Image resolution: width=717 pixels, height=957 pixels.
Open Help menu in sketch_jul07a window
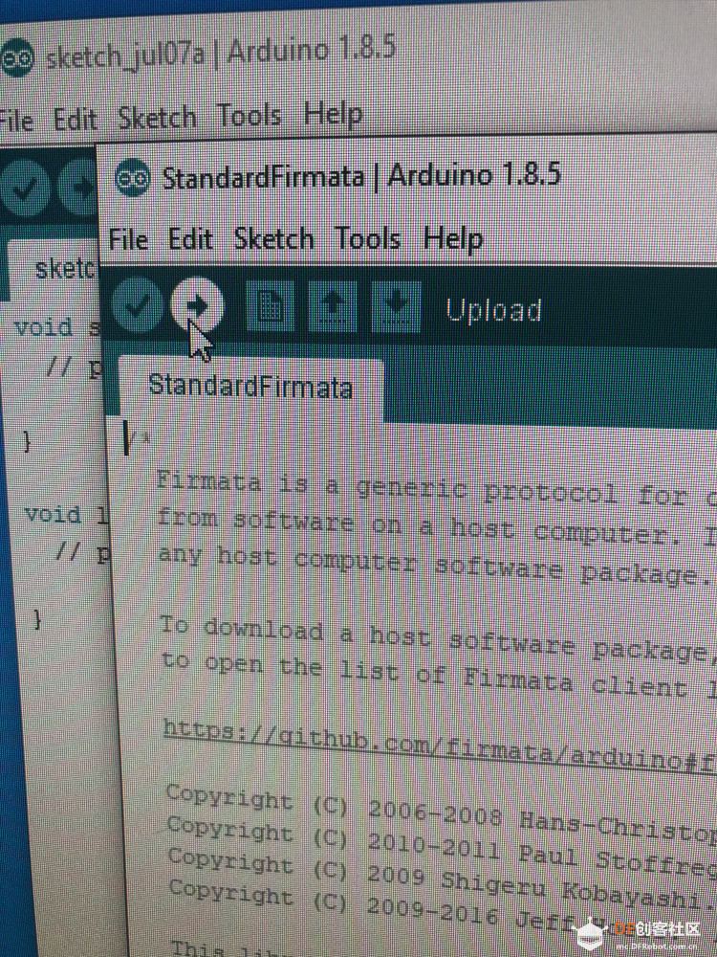pyautogui.click(x=334, y=114)
